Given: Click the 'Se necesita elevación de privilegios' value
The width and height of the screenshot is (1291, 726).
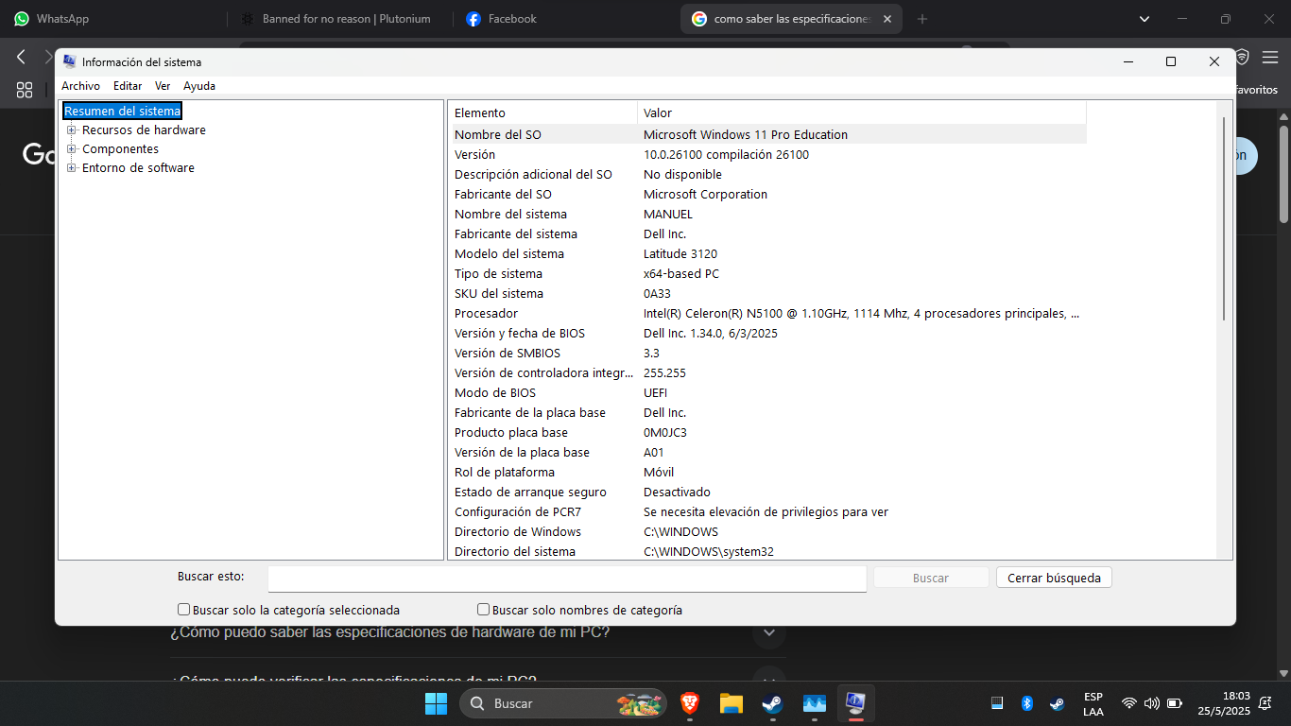Looking at the screenshot, I should tap(766, 512).
